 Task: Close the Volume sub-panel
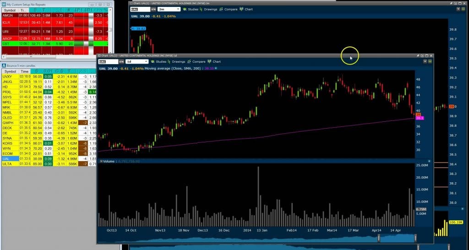tap(429, 161)
